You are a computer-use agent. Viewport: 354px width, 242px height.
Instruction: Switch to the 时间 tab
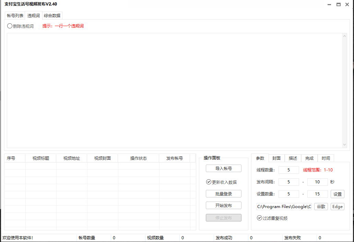pyautogui.click(x=326, y=158)
